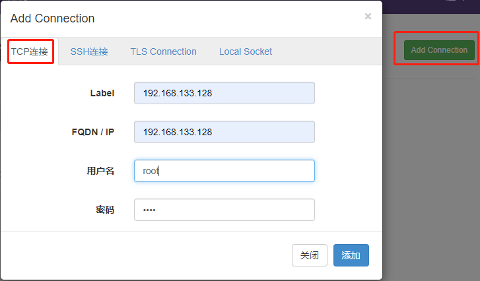This screenshot has height=281, width=480.
Task: Click the Add Connection dialog title
Action: point(52,18)
